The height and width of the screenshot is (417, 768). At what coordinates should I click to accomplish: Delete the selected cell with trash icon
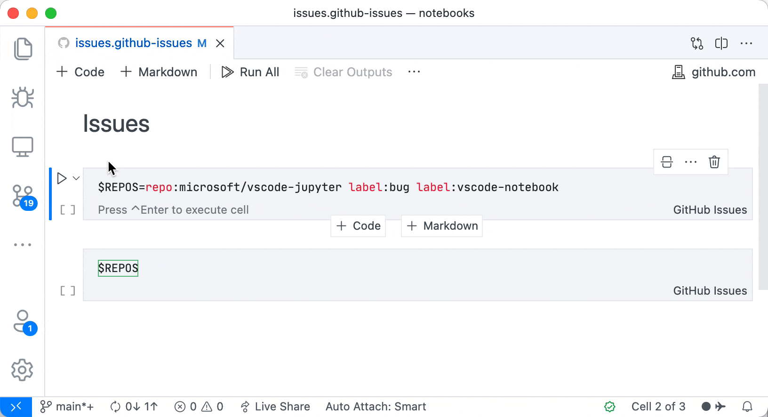[x=714, y=162]
